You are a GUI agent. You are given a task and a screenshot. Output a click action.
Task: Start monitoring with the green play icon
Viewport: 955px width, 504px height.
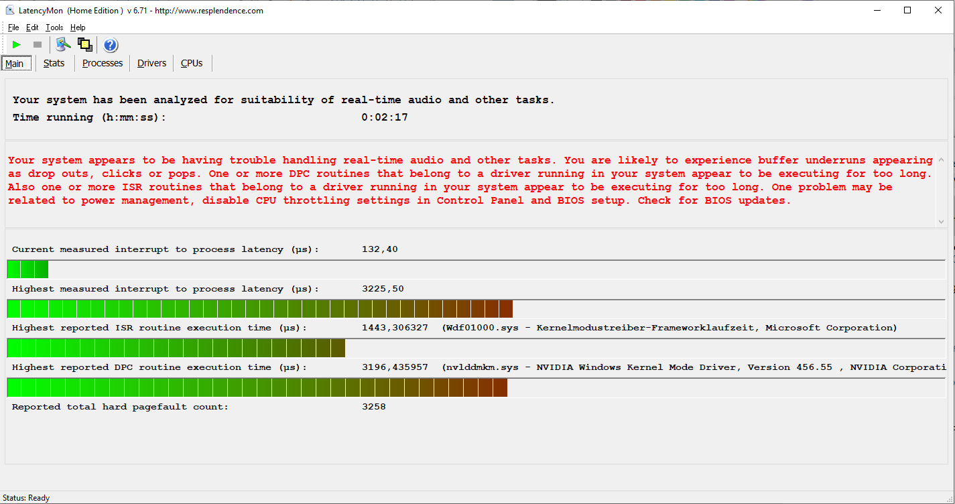pos(17,45)
